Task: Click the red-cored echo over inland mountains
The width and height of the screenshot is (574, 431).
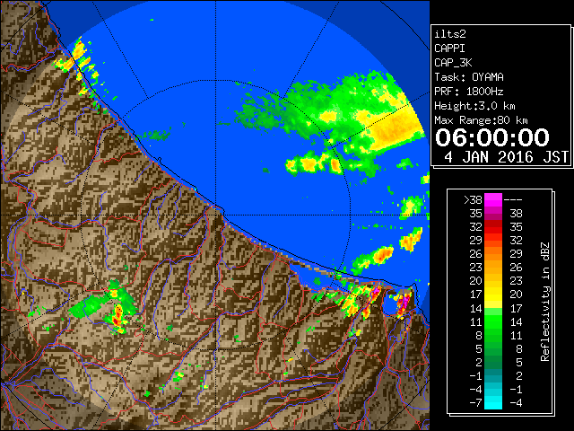Action: (x=117, y=316)
